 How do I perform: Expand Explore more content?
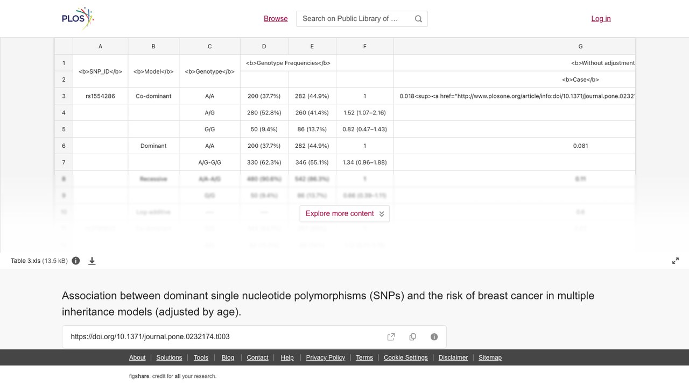(344, 213)
